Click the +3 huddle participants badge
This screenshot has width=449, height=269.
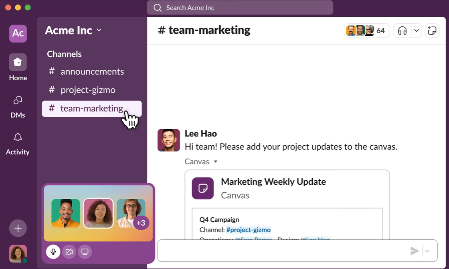(x=141, y=222)
